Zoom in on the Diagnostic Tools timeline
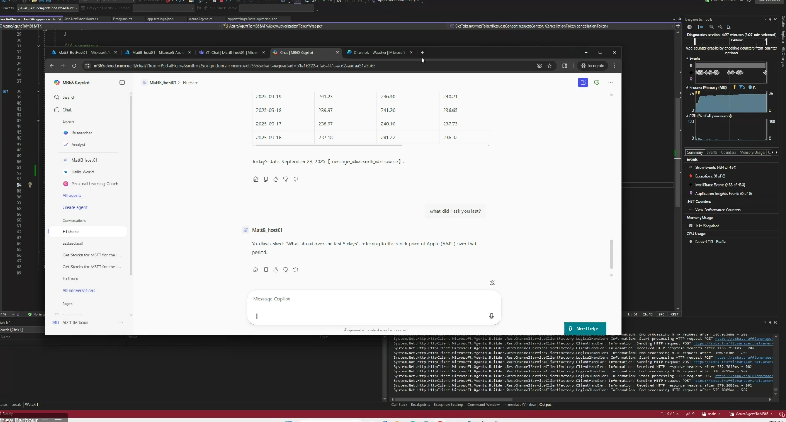Screen dimensions: 786x422 point(712,26)
